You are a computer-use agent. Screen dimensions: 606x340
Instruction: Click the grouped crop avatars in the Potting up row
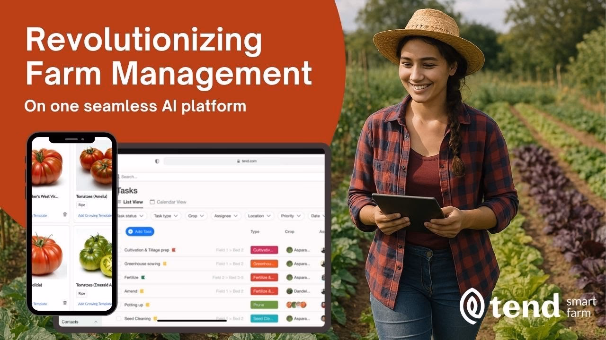pyautogui.click(x=296, y=305)
